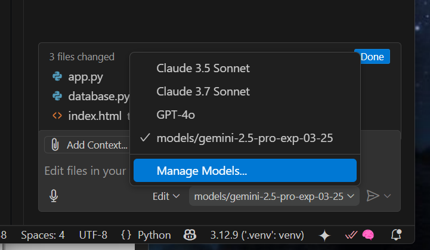430x250 pixels.
Task: Select checked gemini-2.5-pro-exp-03-25 model entry
Action: tap(245, 138)
